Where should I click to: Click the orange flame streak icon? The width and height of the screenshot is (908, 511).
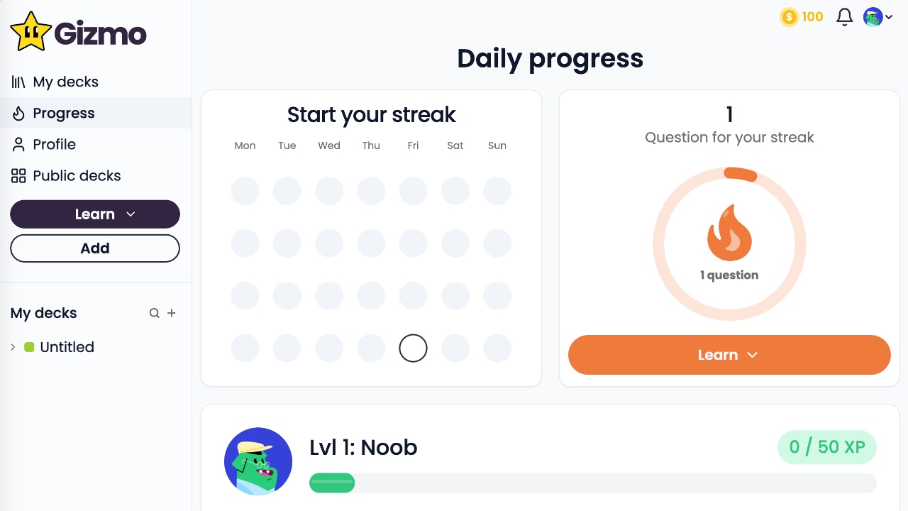coord(729,233)
